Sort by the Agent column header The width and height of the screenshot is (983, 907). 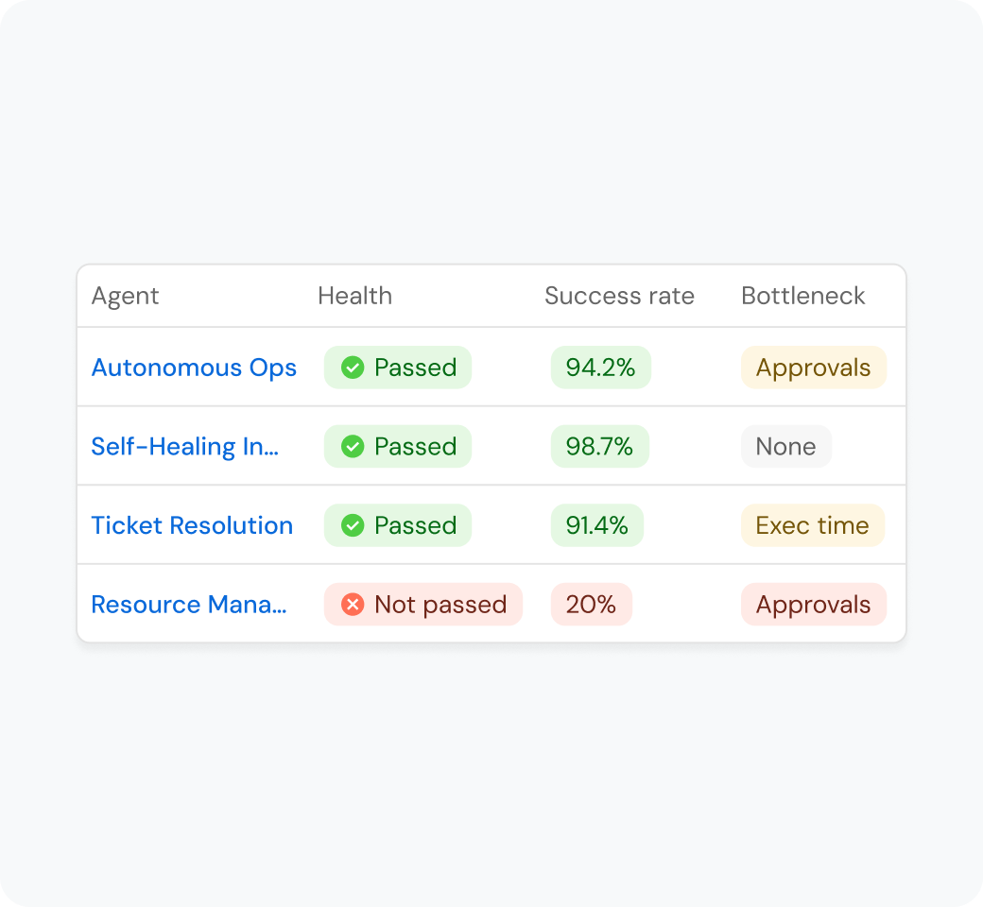[x=126, y=296]
